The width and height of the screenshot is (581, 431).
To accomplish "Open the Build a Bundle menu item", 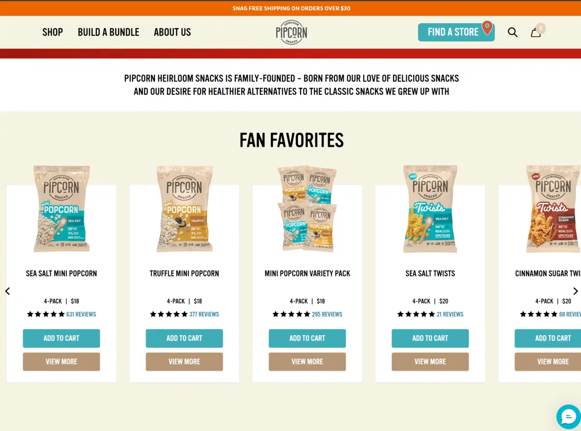I will point(108,32).
